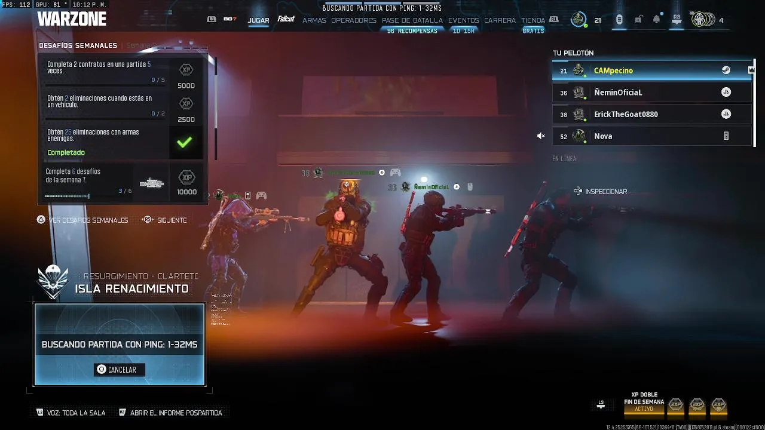Click Abrir El Informe Pospartida
765x430 pixels.
(x=170, y=413)
